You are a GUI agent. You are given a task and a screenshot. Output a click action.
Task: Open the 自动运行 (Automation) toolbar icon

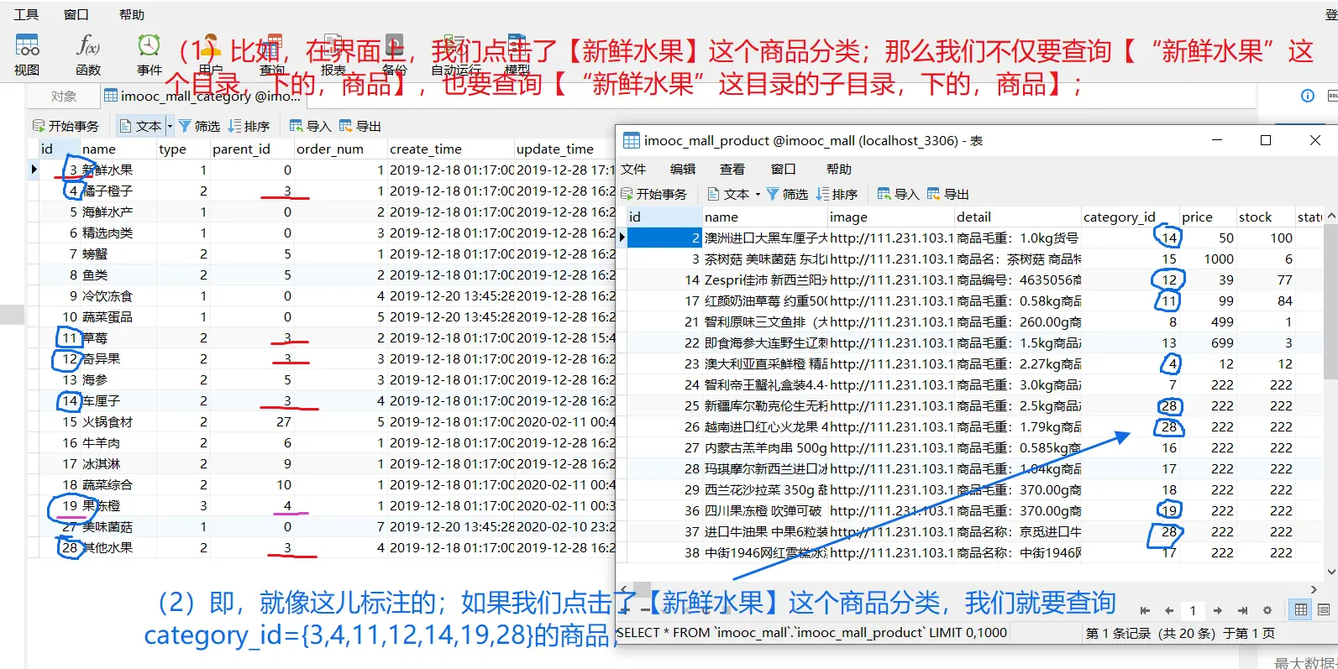[x=456, y=54]
